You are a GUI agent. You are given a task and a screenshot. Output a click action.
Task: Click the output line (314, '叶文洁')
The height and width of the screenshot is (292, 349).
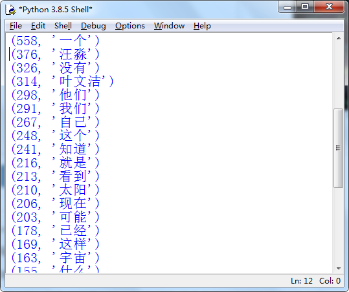(62, 81)
